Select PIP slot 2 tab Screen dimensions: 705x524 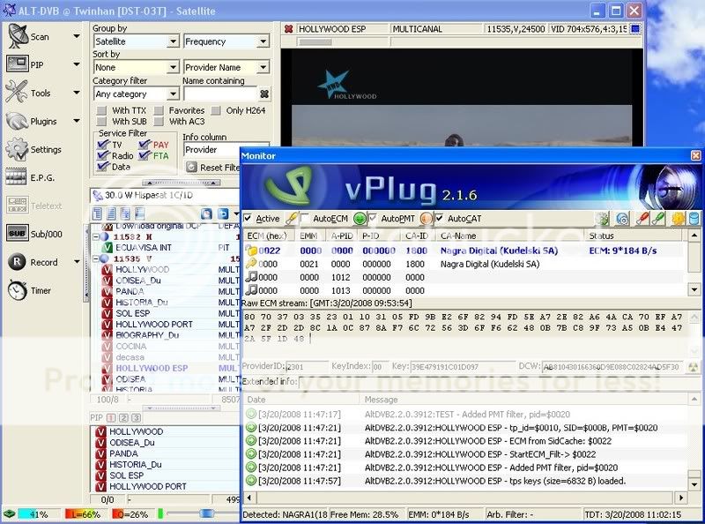(123, 417)
